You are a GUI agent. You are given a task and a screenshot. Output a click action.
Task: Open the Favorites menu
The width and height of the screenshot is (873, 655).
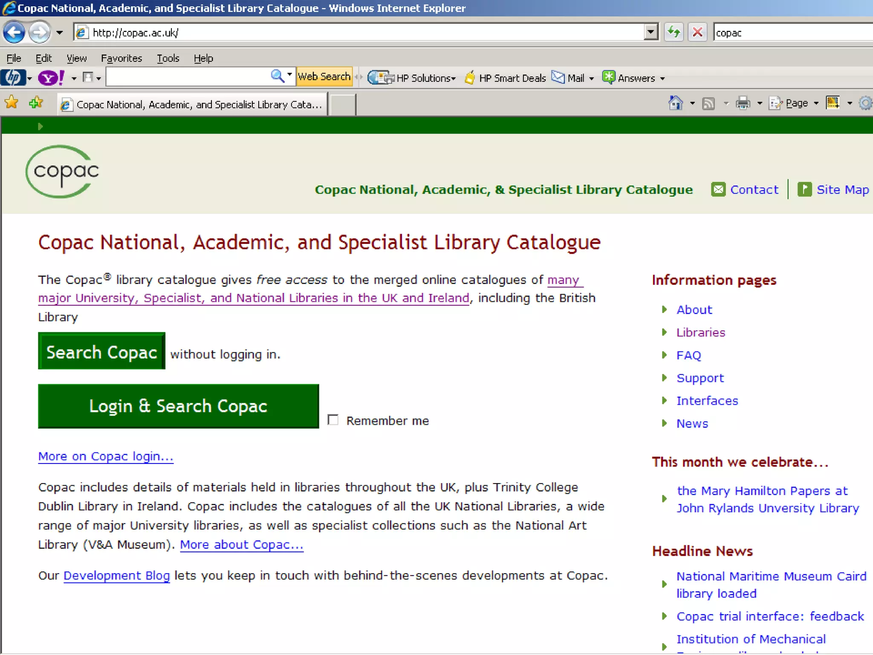[x=121, y=58]
